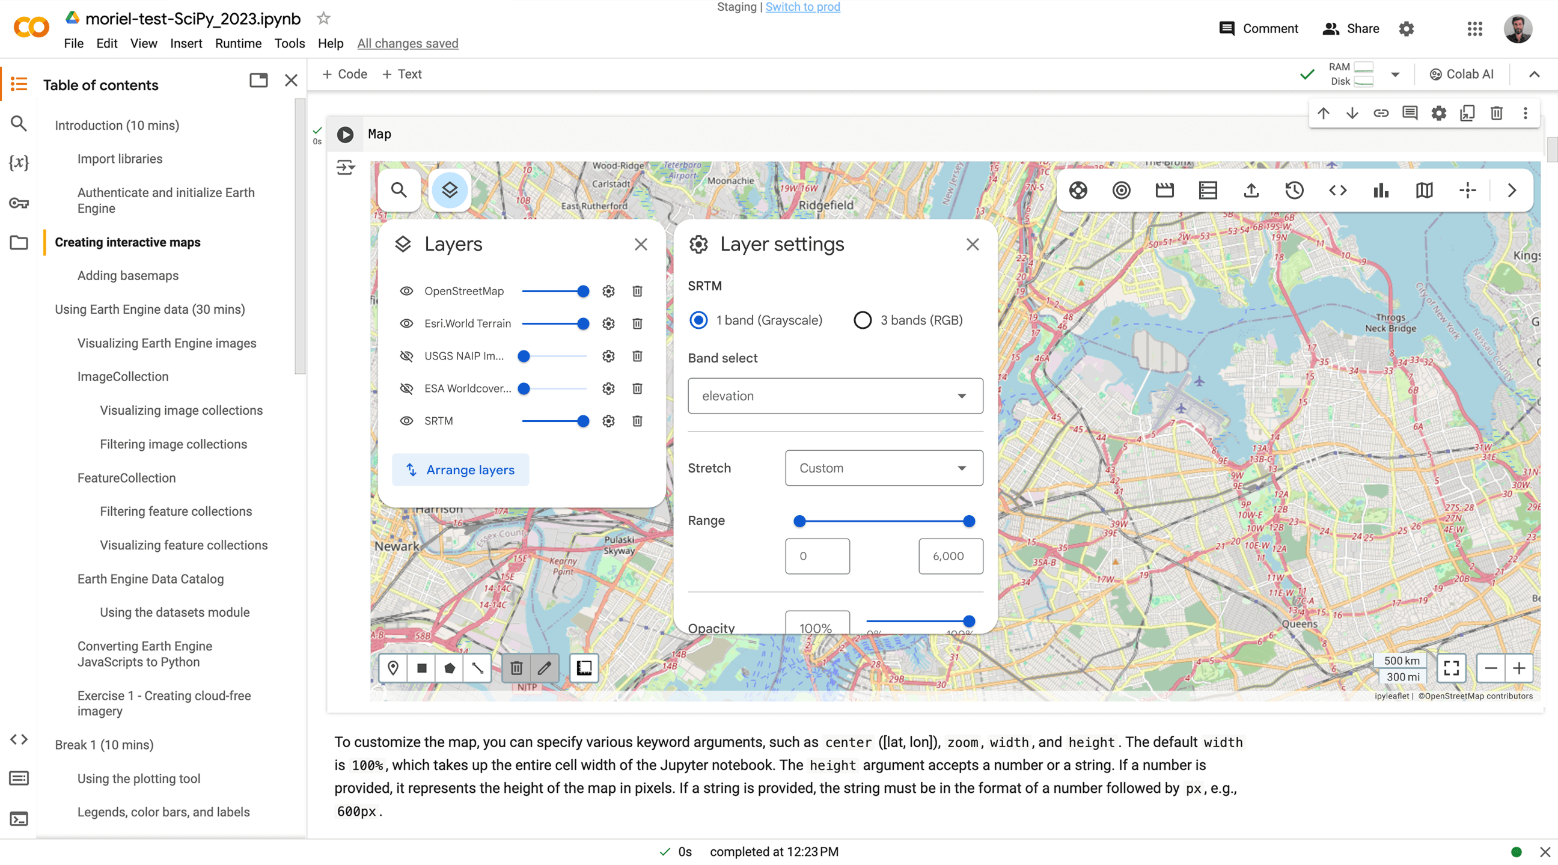Open the Insert menu
The height and width of the screenshot is (865, 1558).
click(186, 43)
